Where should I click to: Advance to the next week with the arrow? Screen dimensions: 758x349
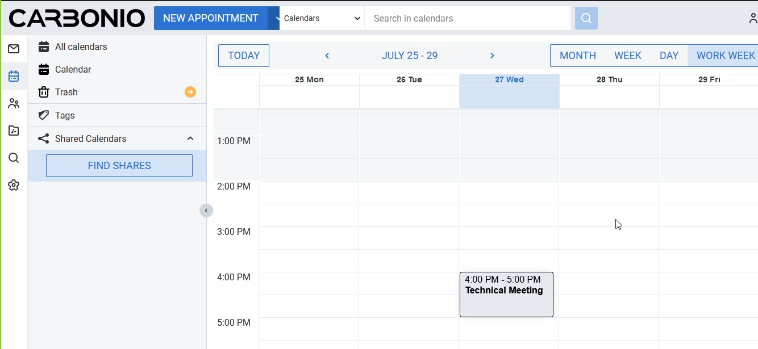[492, 55]
